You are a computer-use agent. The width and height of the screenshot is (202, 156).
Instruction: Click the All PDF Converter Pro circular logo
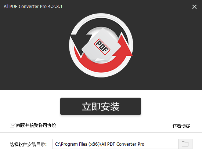[101, 45]
